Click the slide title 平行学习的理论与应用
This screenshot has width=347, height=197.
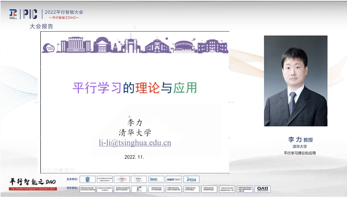coord(135,88)
